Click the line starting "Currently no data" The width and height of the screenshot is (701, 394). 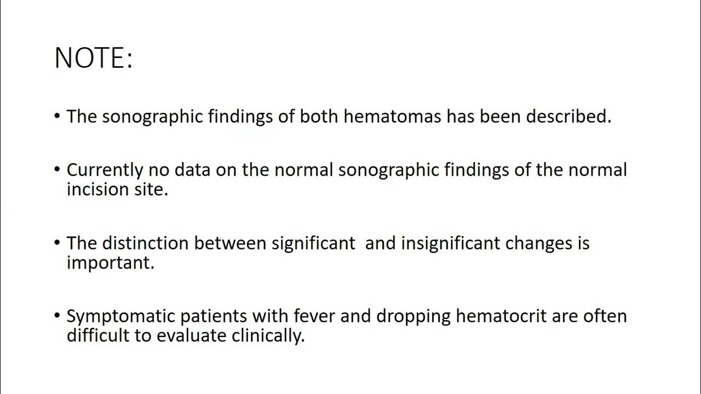click(346, 170)
